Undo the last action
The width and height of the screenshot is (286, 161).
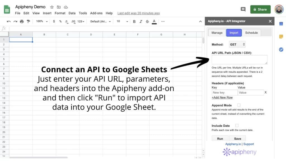click(x=9, y=21)
